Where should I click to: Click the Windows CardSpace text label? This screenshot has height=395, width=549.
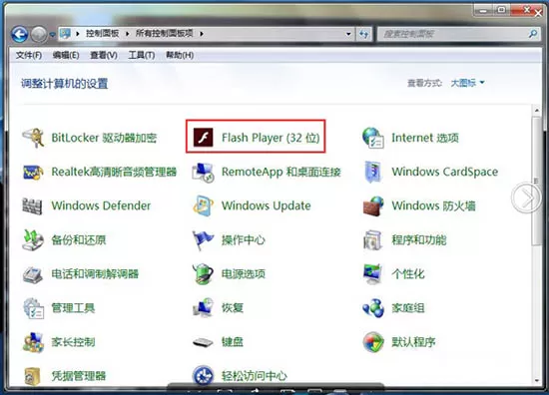[444, 172]
